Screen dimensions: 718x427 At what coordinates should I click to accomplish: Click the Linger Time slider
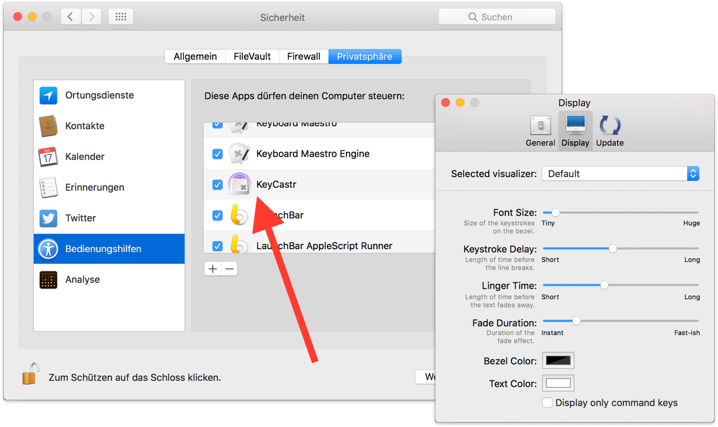point(621,285)
